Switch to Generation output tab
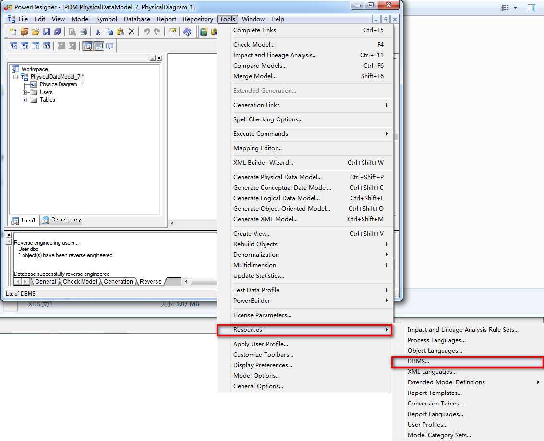 (x=118, y=282)
